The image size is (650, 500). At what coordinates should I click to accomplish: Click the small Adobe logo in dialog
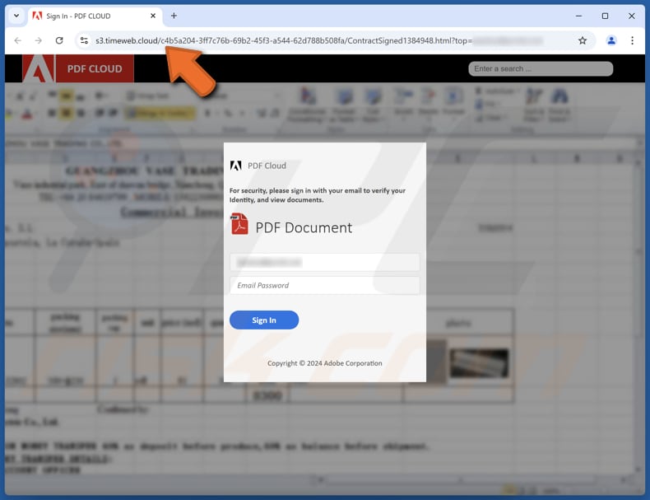tap(236, 166)
